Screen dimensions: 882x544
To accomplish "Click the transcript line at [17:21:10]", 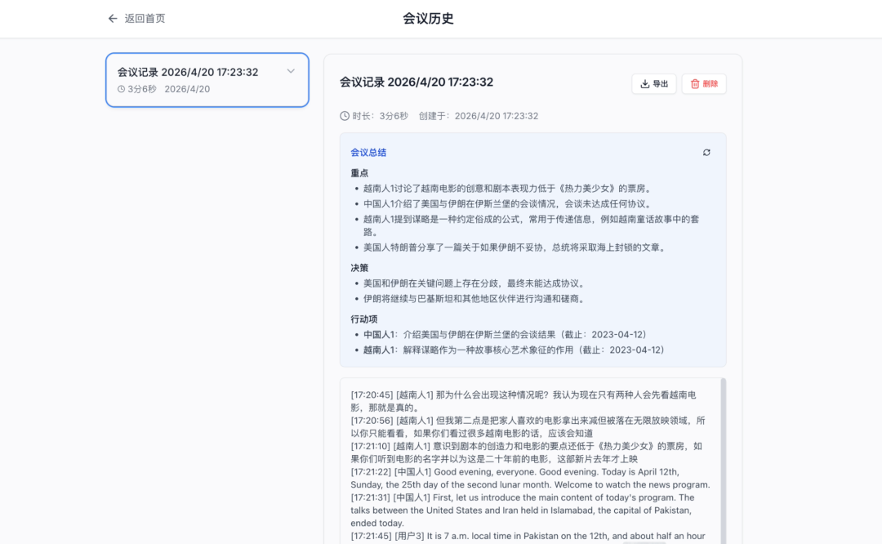I will 527,453.
